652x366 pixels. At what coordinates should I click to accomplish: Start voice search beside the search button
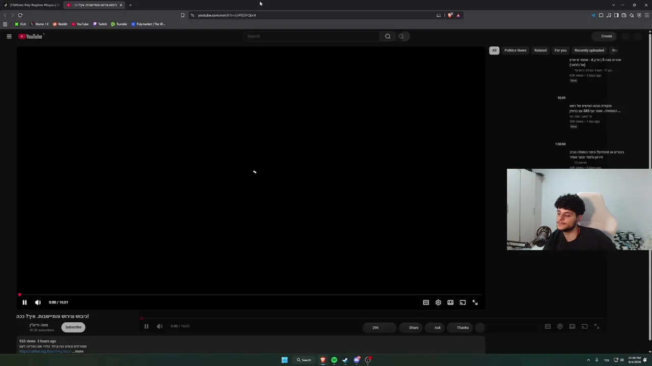coord(401,36)
